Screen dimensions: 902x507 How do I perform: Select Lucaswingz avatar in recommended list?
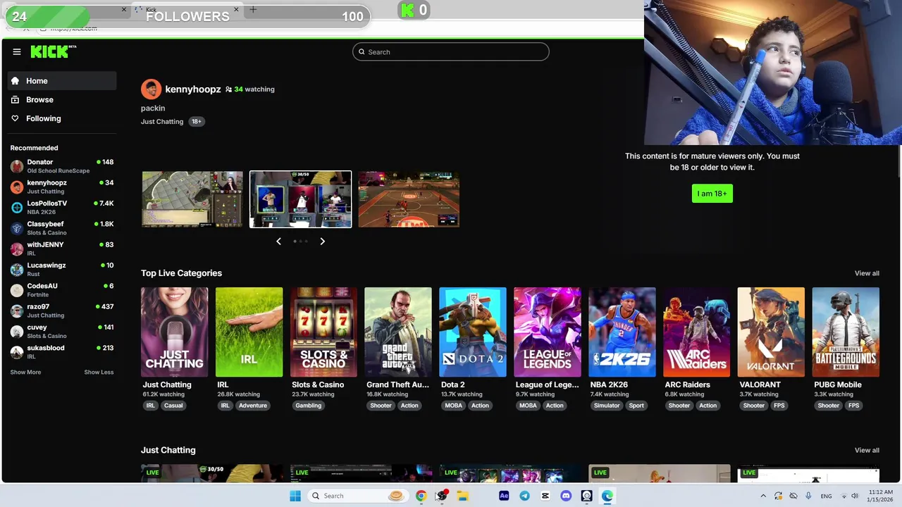click(17, 270)
